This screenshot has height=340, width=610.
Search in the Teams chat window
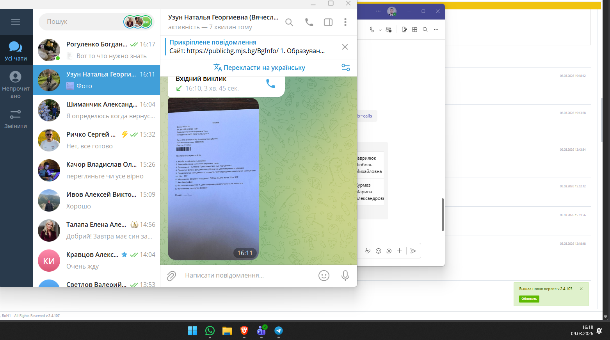pyautogui.click(x=425, y=30)
